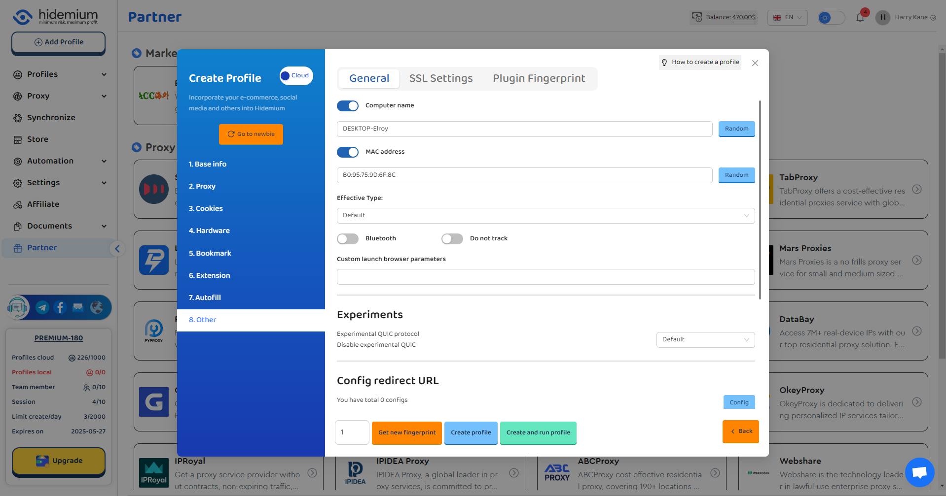Image resolution: width=946 pixels, height=496 pixels.
Task: Open the Plugin Fingerprint tab
Action: click(539, 78)
